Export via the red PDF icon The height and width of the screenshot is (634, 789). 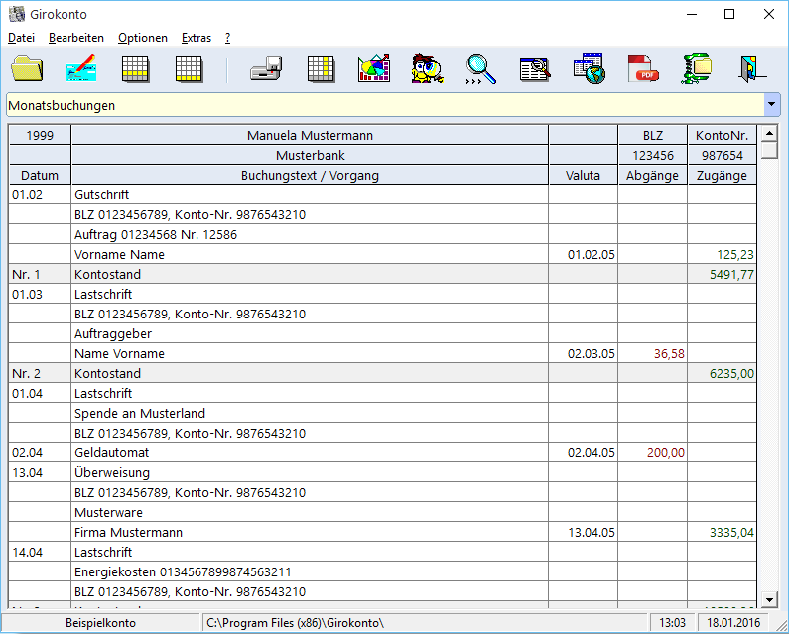pyautogui.click(x=643, y=68)
